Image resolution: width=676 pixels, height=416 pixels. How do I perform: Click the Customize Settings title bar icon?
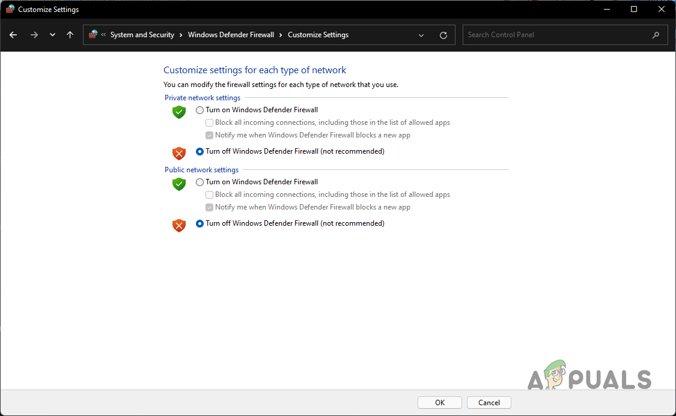click(10, 9)
